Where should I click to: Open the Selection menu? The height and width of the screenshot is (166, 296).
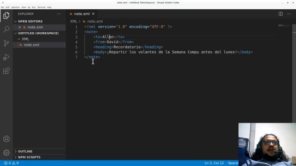(15, 7)
